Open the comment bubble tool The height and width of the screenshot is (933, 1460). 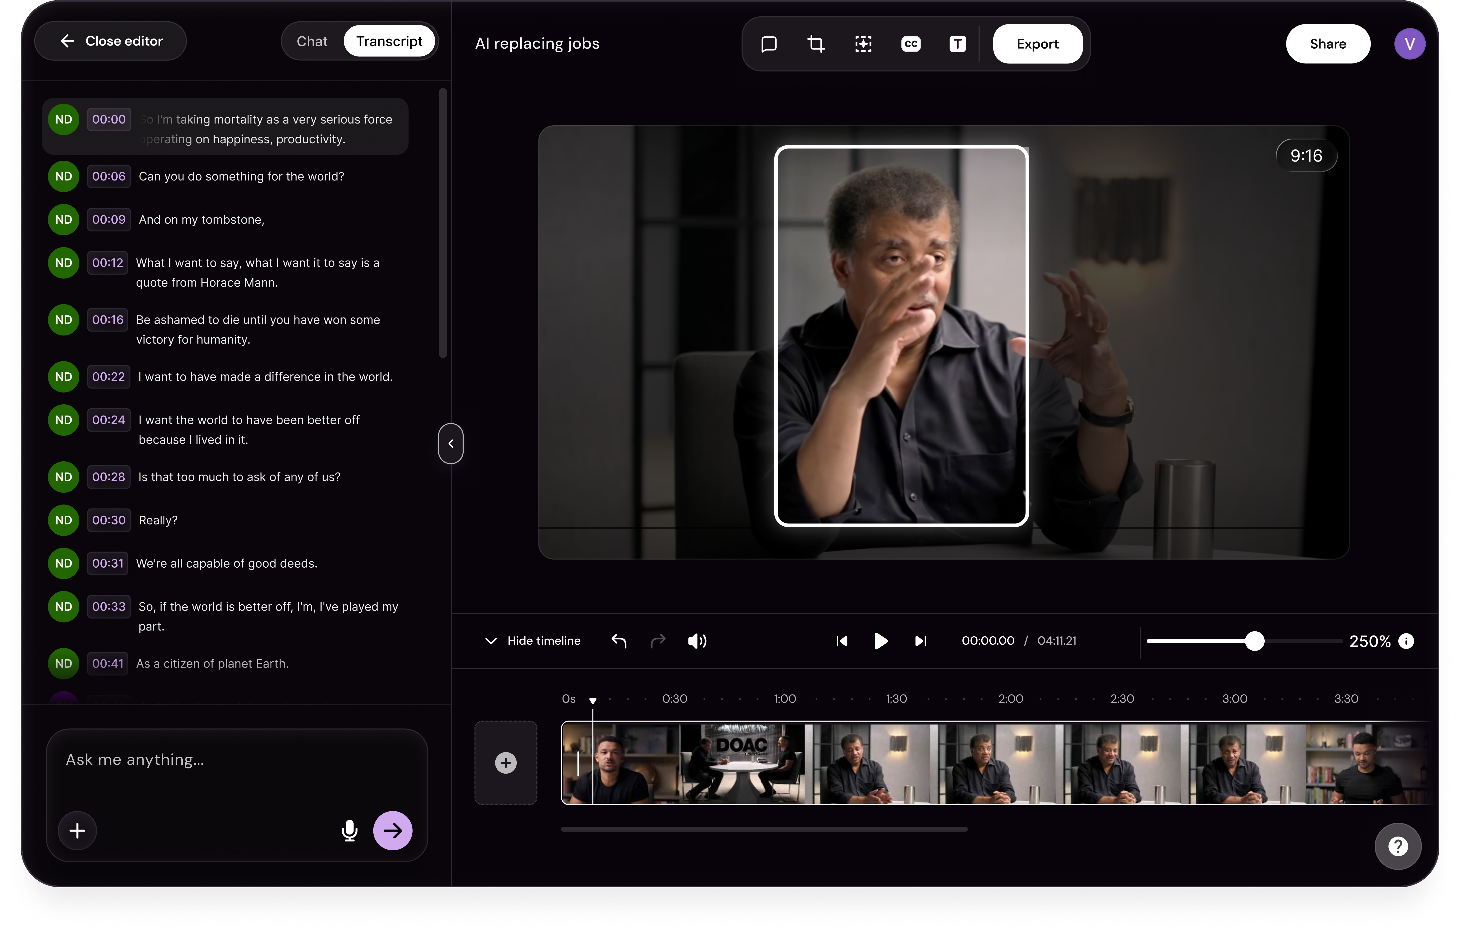pyautogui.click(x=768, y=44)
